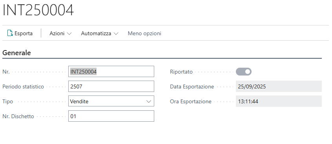Toggle the Riportato switch
This screenshot has width=332, height=144.
[x=243, y=72]
